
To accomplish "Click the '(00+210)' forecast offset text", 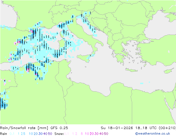I will tap(167, 128).
